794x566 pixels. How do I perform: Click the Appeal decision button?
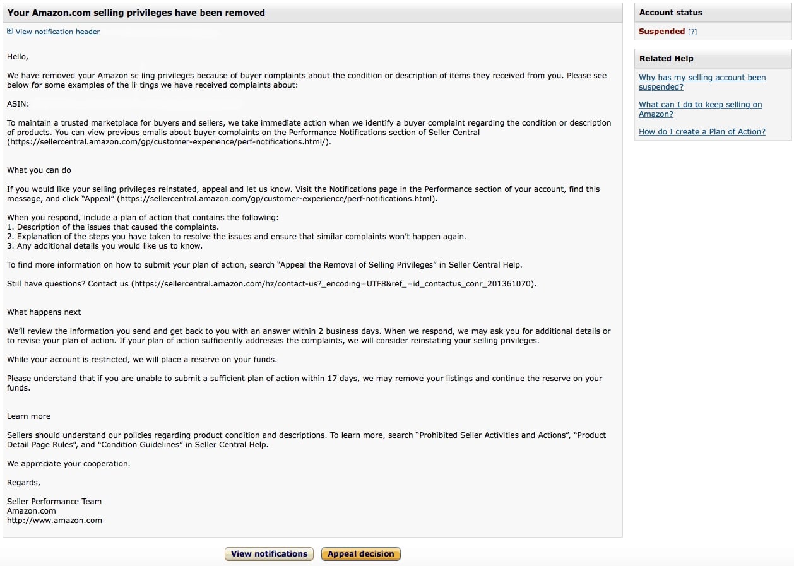360,554
